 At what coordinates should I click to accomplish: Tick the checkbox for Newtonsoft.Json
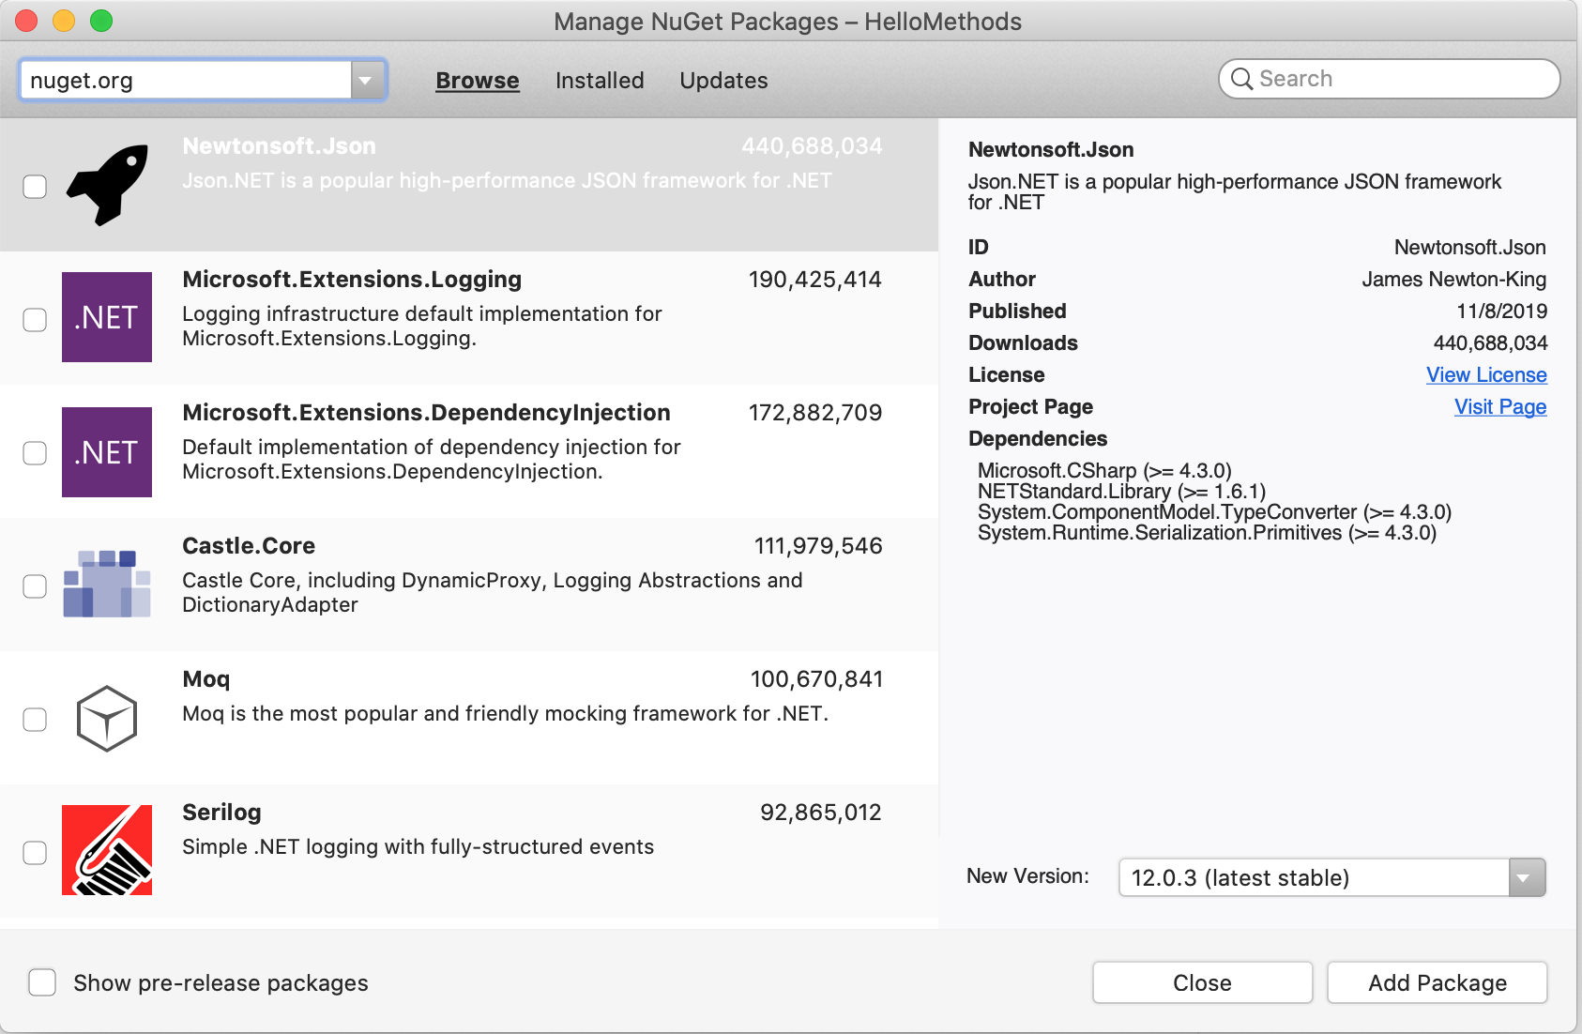[35, 187]
